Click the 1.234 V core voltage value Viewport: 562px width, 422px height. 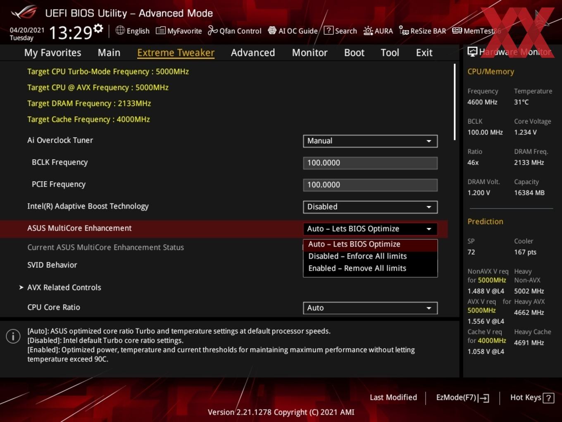525,132
